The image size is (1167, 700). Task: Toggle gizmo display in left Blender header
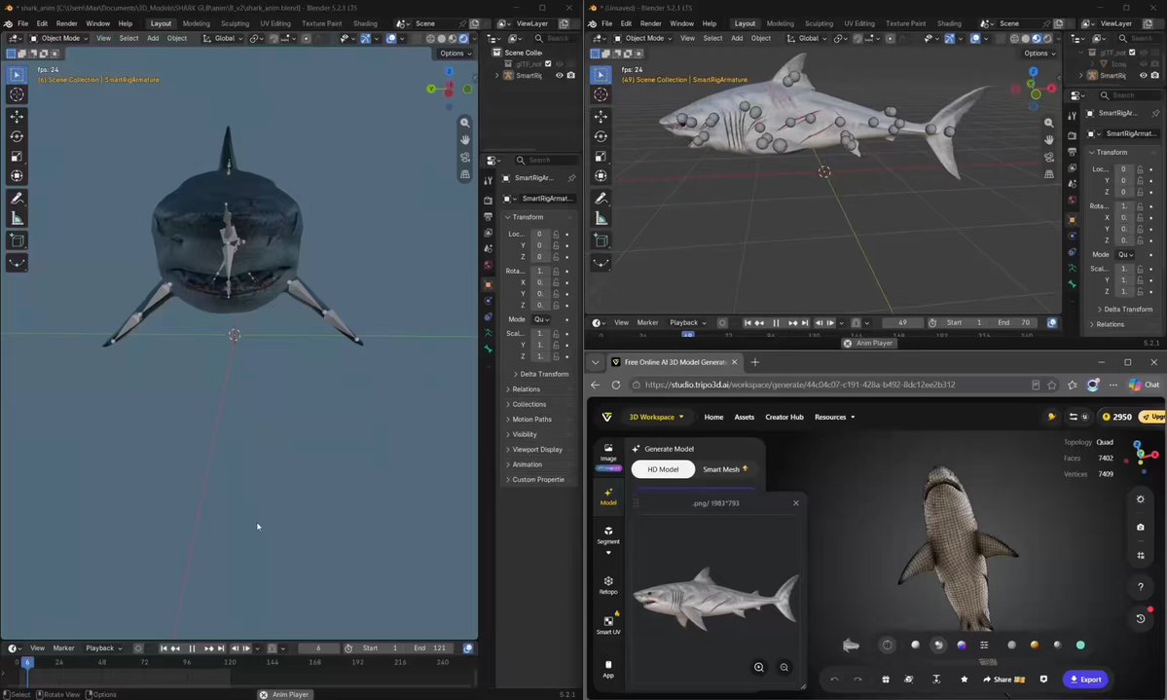(x=365, y=38)
